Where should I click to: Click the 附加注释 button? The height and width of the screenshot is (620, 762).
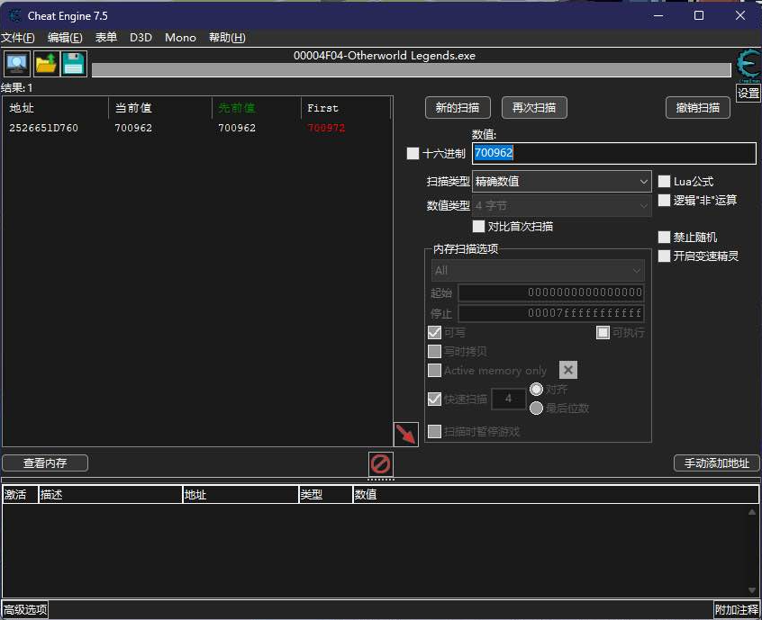(x=736, y=609)
